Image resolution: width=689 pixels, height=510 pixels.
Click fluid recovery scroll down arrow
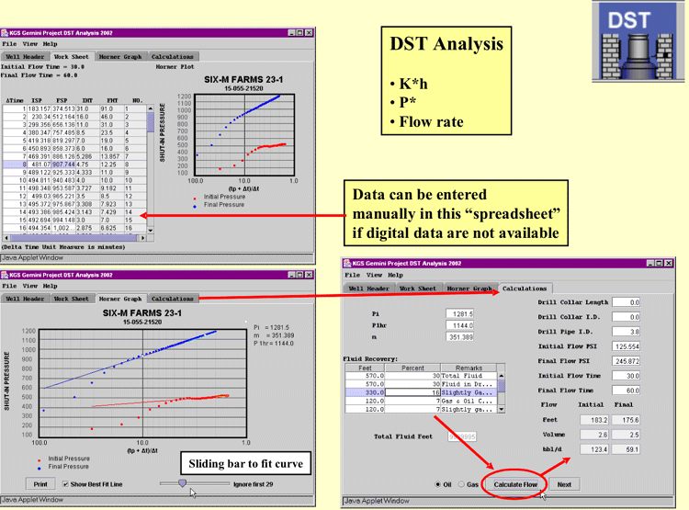pyautogui.click(x=501, y=409)
